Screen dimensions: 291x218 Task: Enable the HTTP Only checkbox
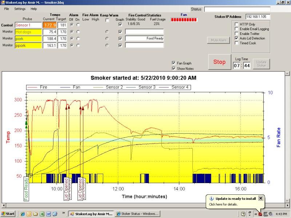coord(236,24)
